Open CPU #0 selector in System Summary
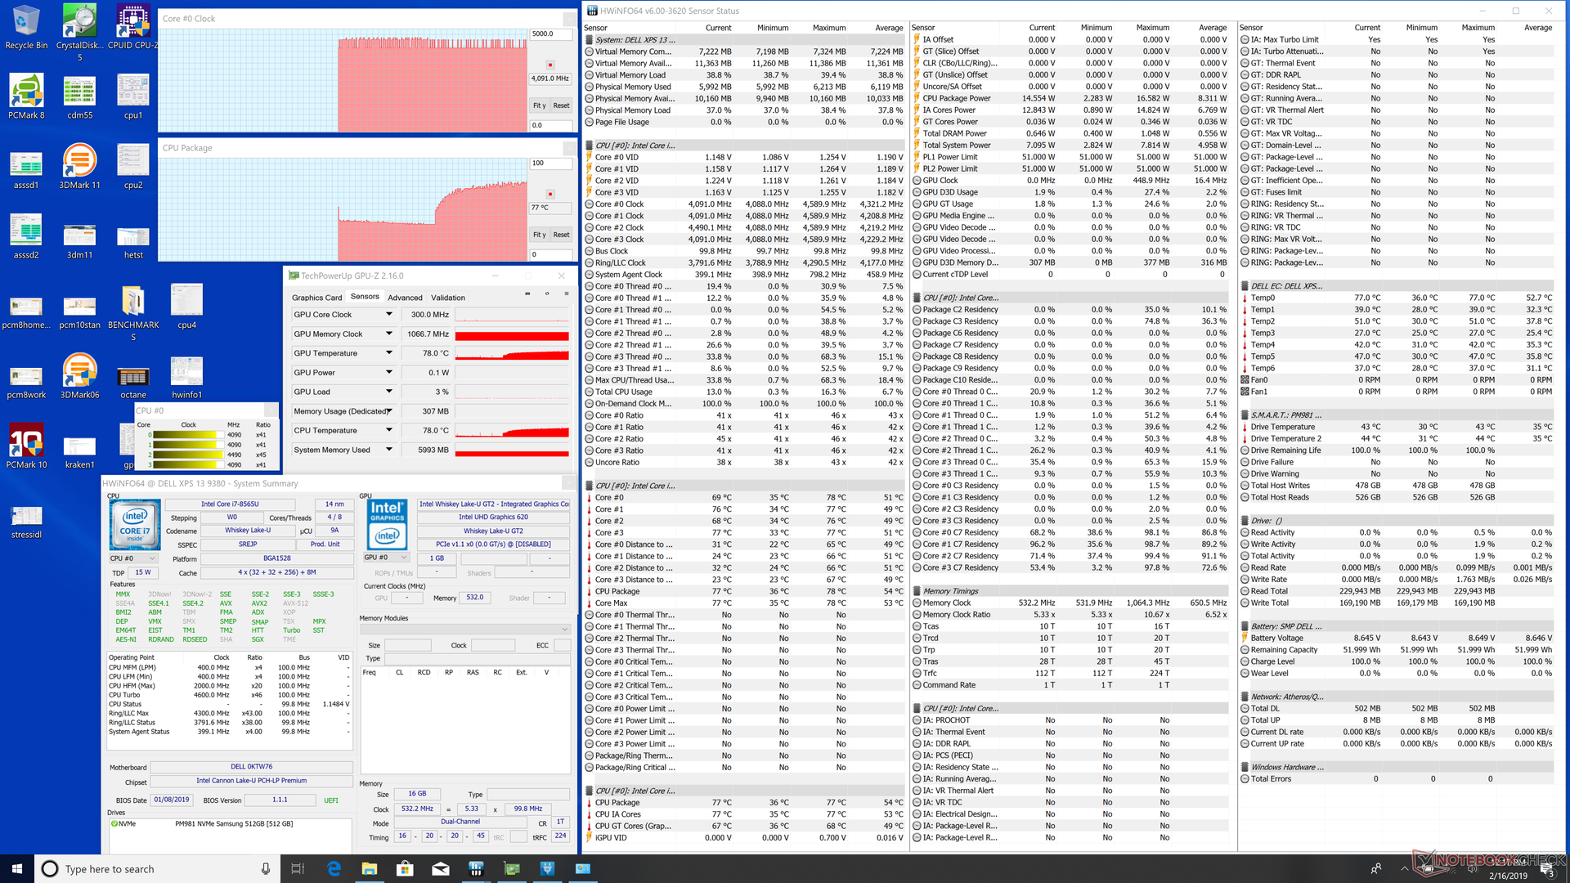1570x883 pixels. coord(132,558)
